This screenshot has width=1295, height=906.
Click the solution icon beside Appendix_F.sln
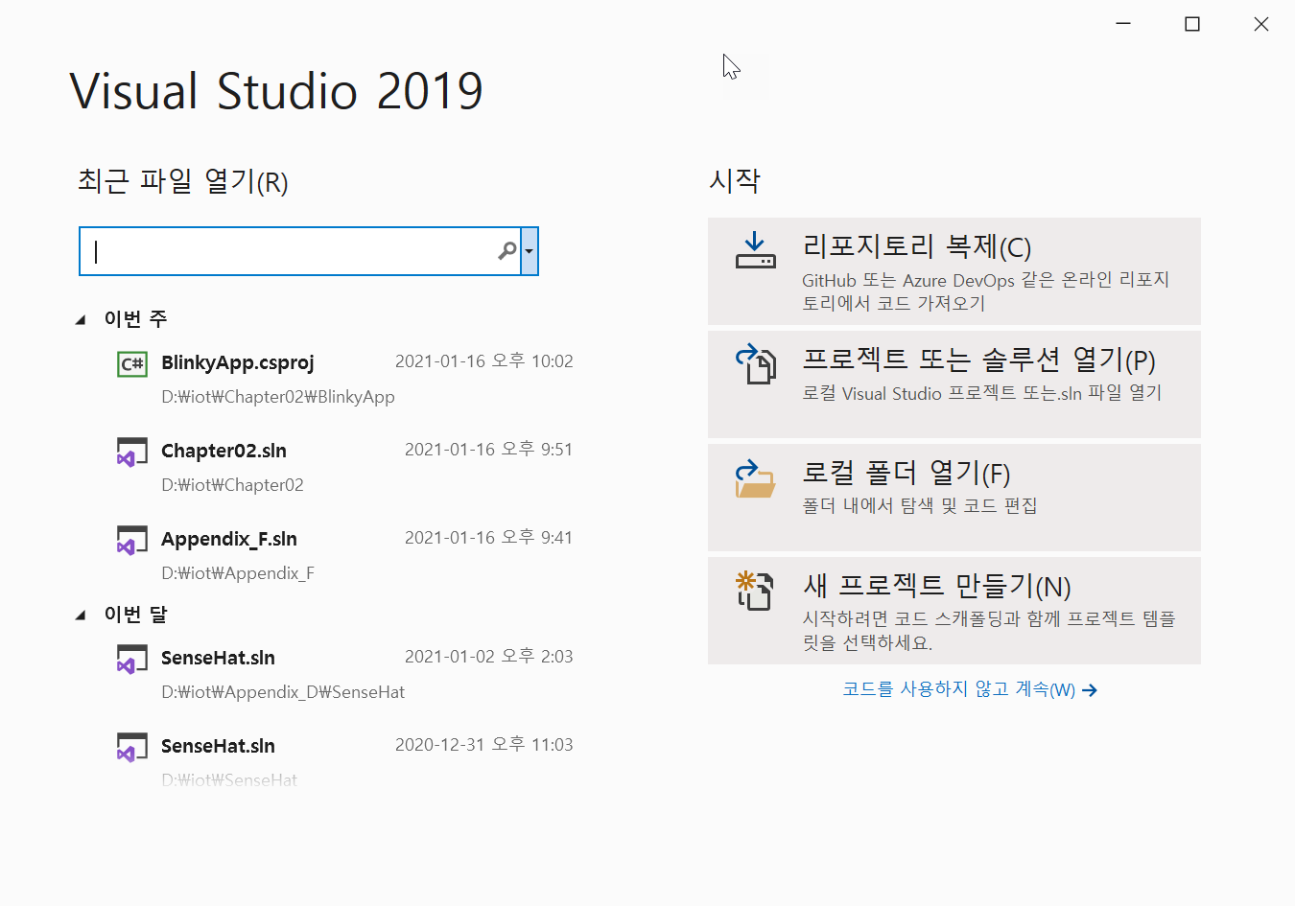pos(132,540)
